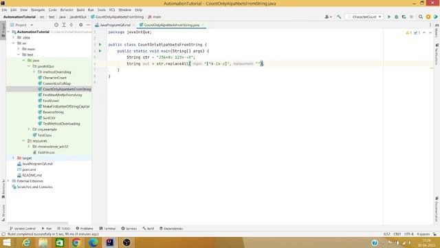Click the warning count indicator in editor

click(408, 33)
